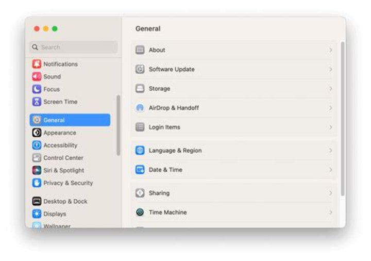Screen dimensions: 371x261
Task: Click the Desktop & Dock icon
Action: pos(37,201)
